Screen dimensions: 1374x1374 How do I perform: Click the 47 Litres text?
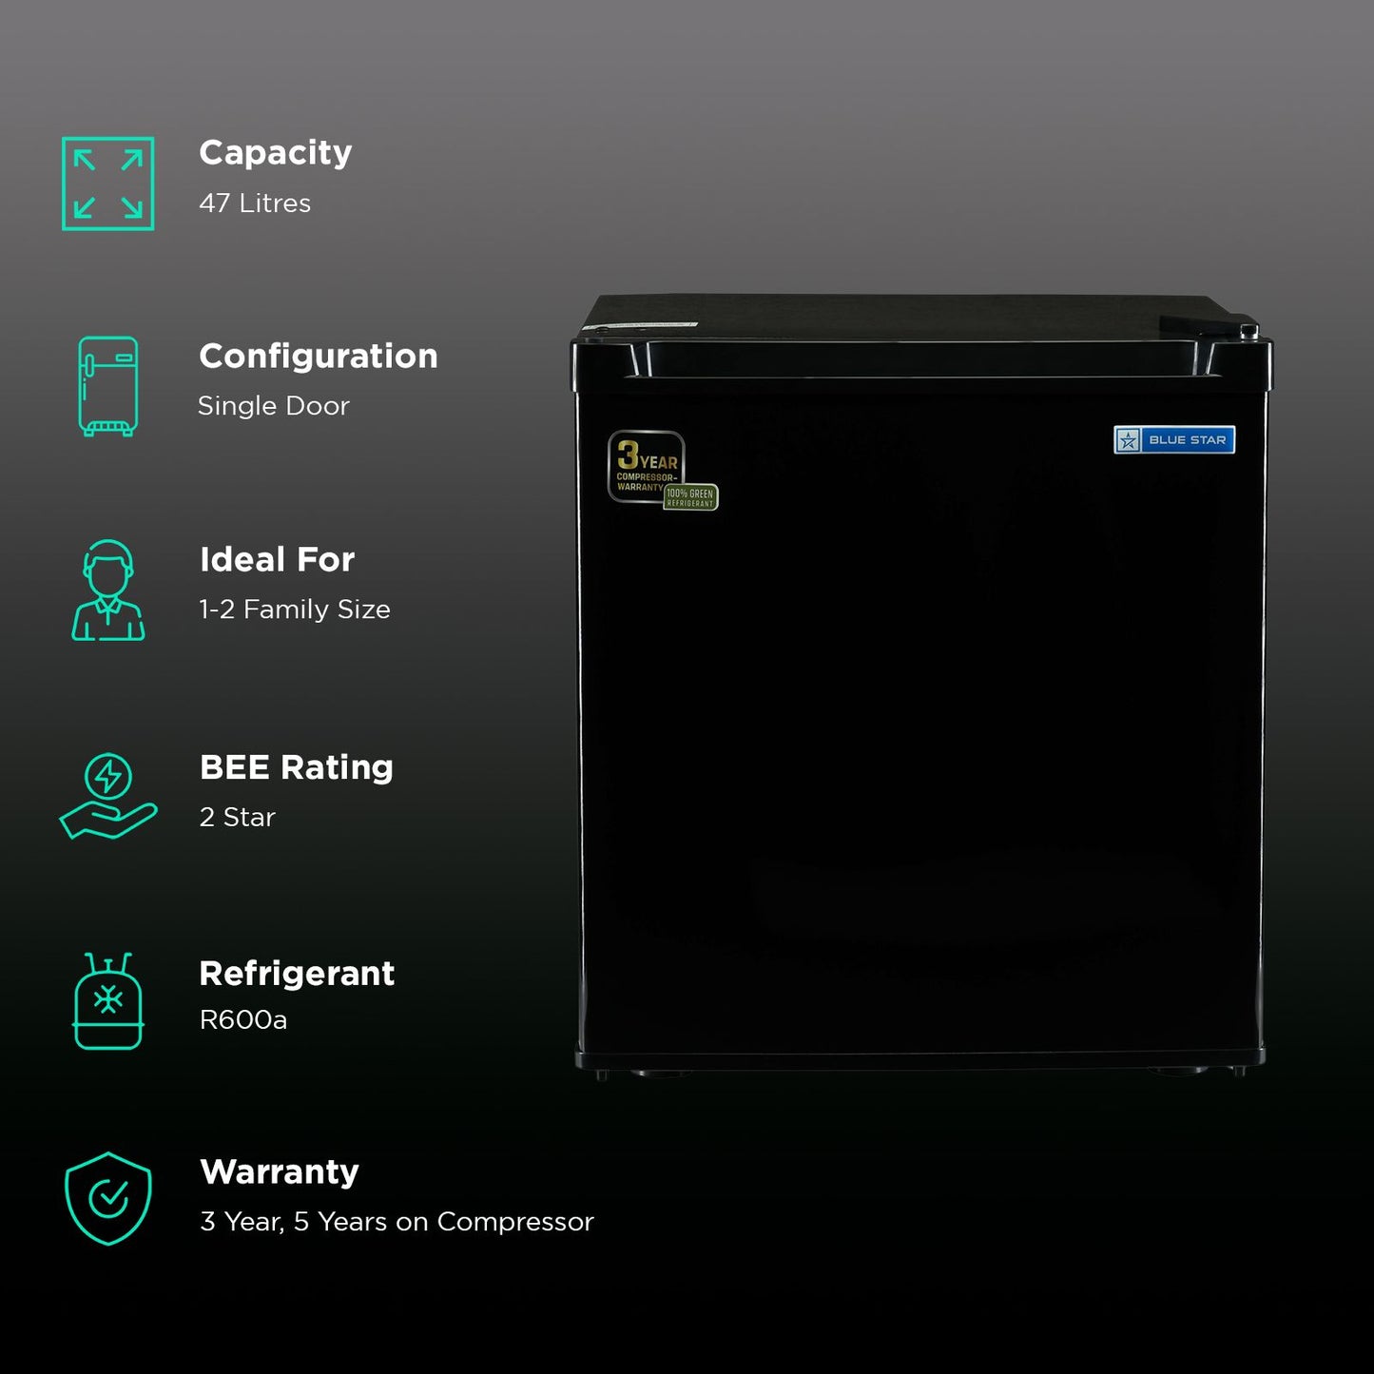tap(255, 203)
